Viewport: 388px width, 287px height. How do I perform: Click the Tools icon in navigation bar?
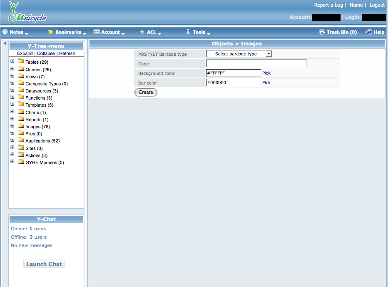point(188,32)
